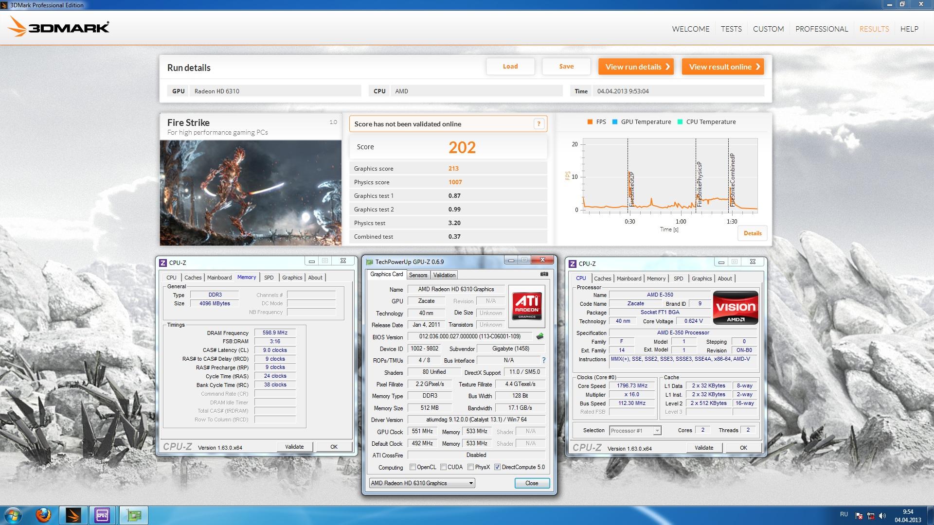Click the AMD Vision logo in CPU-Z

(736, 307)
